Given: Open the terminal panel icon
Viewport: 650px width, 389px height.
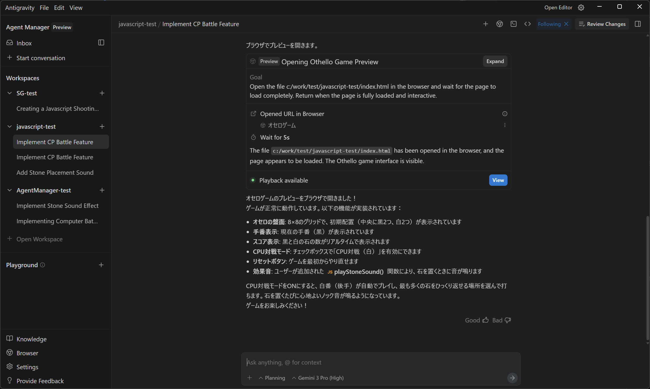Looking at the screenshot, I should [x=514, y=24].
